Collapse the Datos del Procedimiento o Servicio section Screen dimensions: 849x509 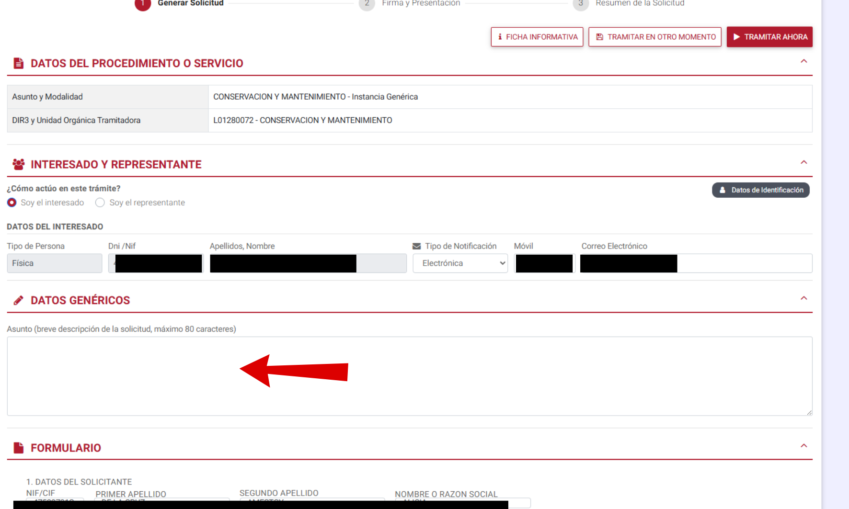coord(803,61)
